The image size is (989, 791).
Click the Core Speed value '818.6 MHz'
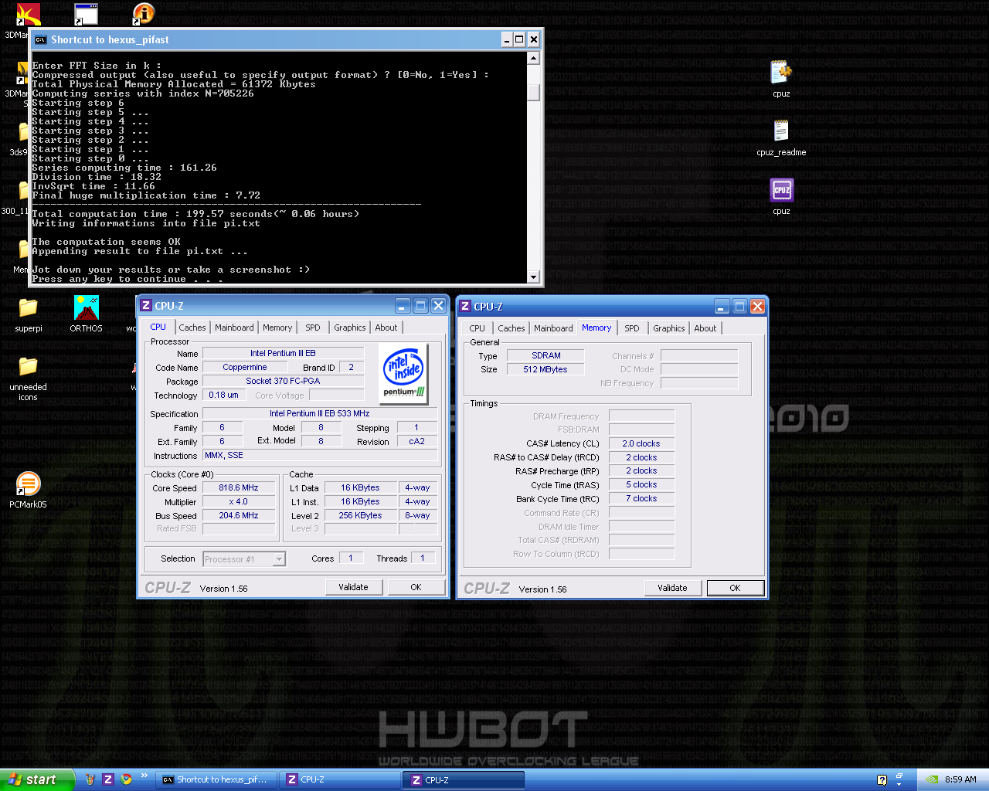[x=239, y=487]
